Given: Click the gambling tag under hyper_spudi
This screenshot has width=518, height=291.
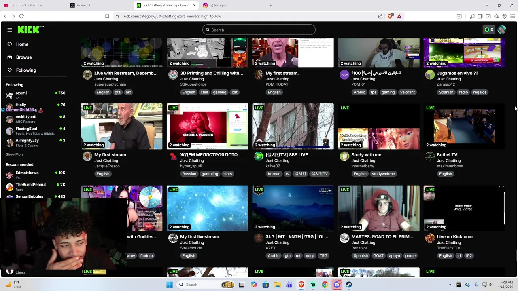Looking at the screenshot, I should 210,174.
